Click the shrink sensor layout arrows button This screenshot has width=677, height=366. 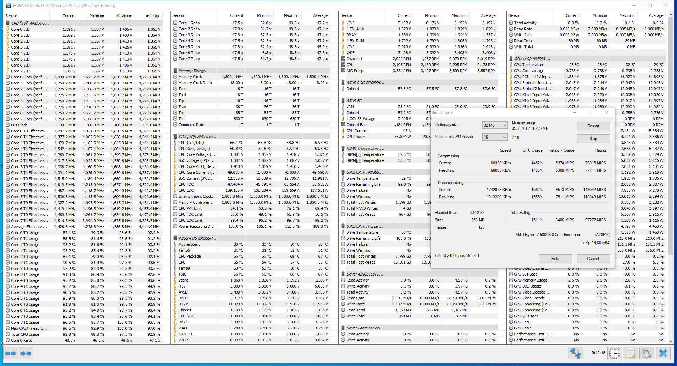(26, 353)
